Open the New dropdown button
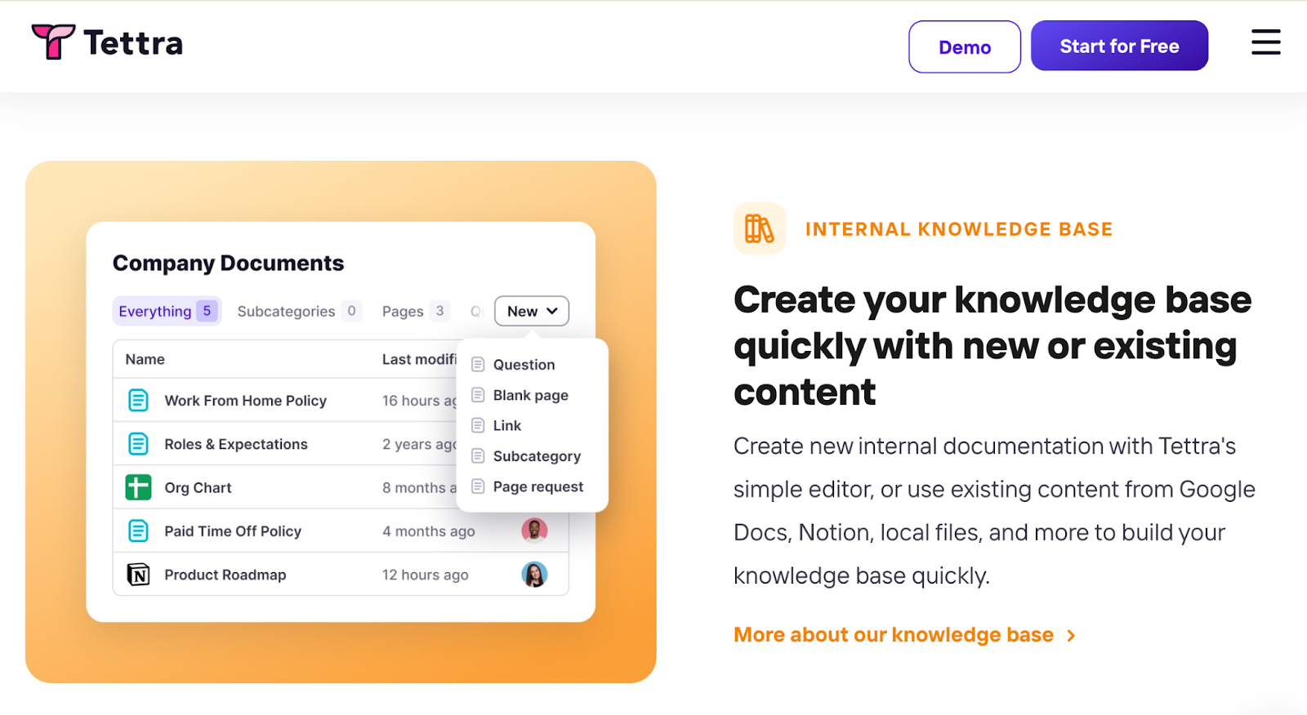 pyautogui.click(x=532, y=311)
